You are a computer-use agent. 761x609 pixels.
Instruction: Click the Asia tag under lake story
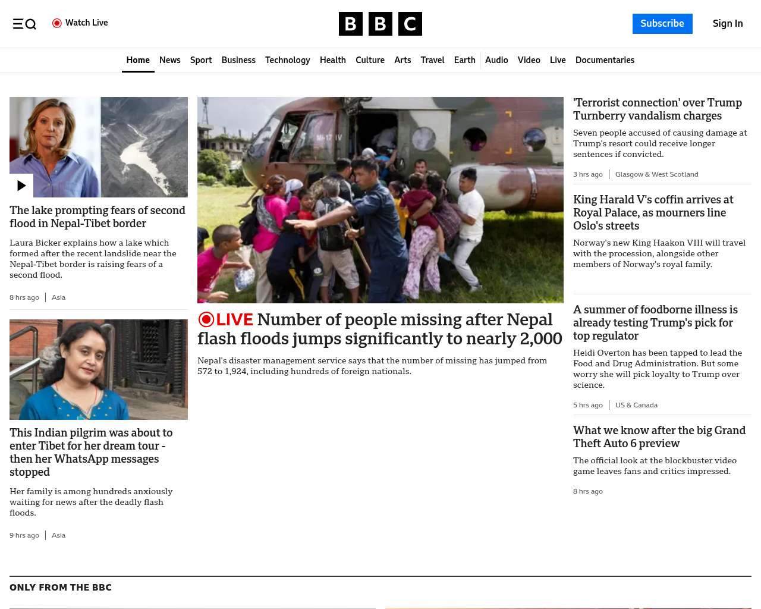click(x=58, y=297)
